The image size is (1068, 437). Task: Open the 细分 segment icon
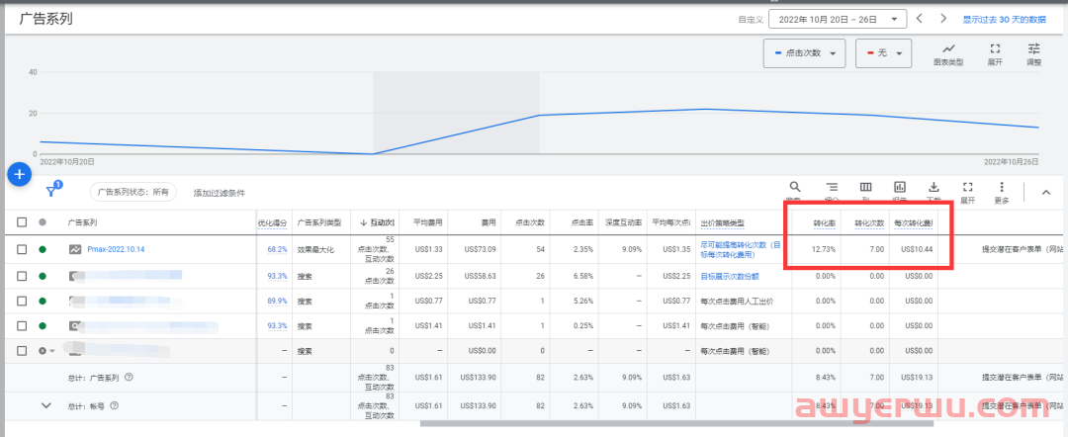coord(831,187)
